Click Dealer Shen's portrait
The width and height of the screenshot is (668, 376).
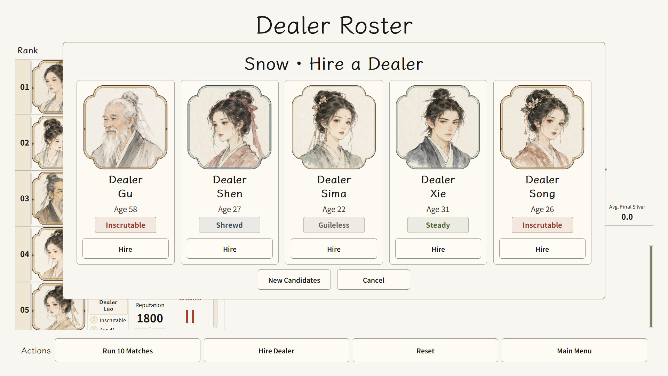[x=230, y=127]
